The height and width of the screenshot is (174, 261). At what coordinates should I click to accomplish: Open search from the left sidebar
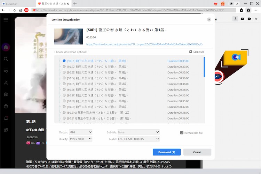(6, 59)
